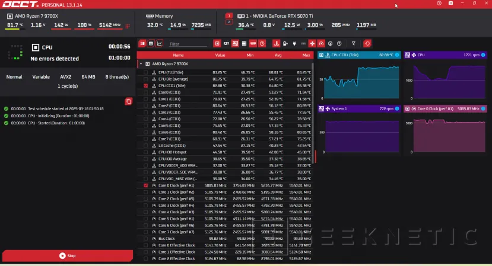Select the Core 2 Effective Clock row
Viewport: 492px width, 266px height.
[x=226, y=259]
